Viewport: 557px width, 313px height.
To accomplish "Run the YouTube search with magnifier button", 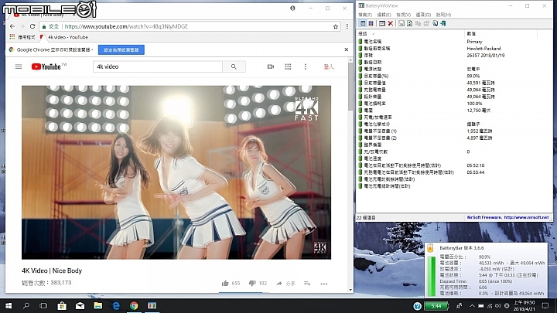I will click(x=234, y=66).
